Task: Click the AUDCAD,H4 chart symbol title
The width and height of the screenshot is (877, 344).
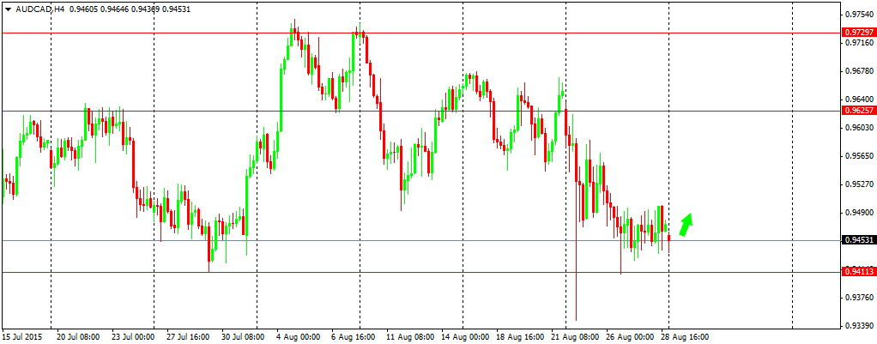Action: 39,9
